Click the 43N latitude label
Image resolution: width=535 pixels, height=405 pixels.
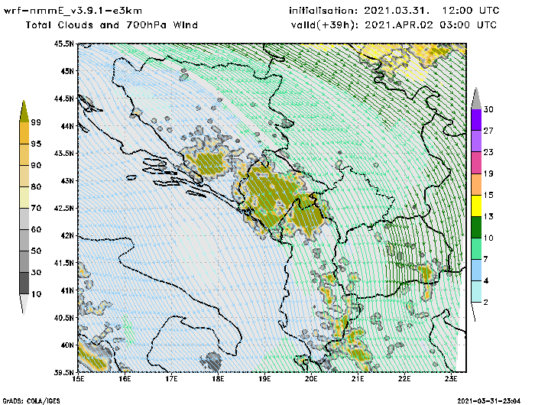click(x=67, y=180)
